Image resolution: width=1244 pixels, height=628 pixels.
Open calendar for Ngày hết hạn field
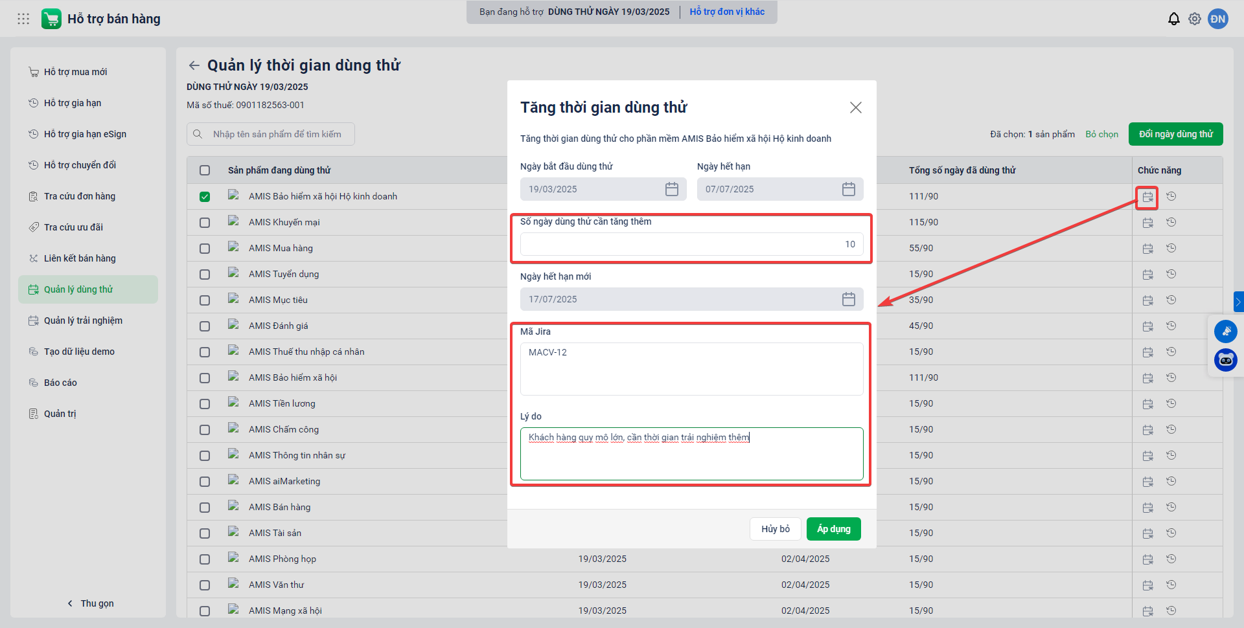coord(849,189)
